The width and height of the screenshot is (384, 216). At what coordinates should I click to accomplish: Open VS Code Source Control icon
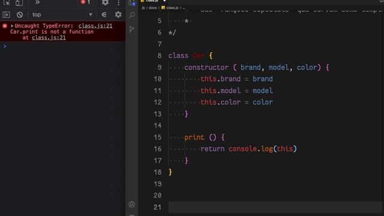click(x=132, y=29)
